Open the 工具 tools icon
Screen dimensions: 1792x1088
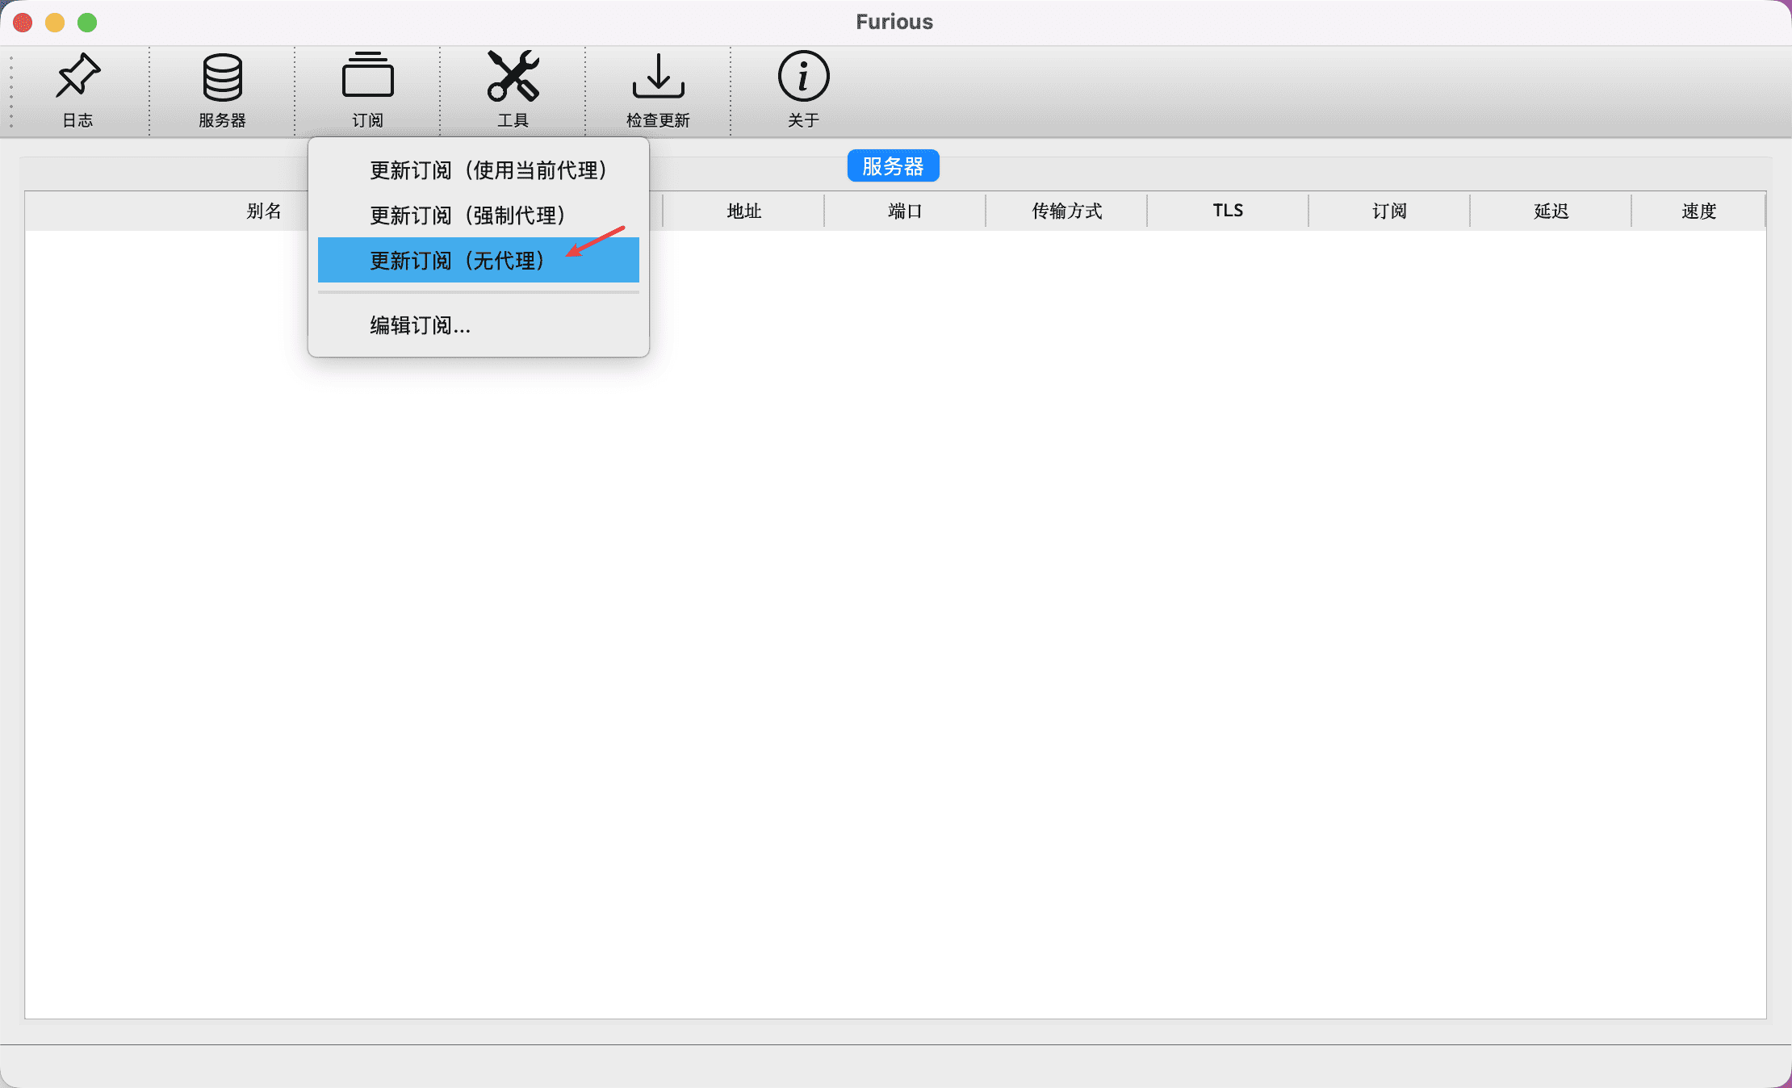coord(513,77)
